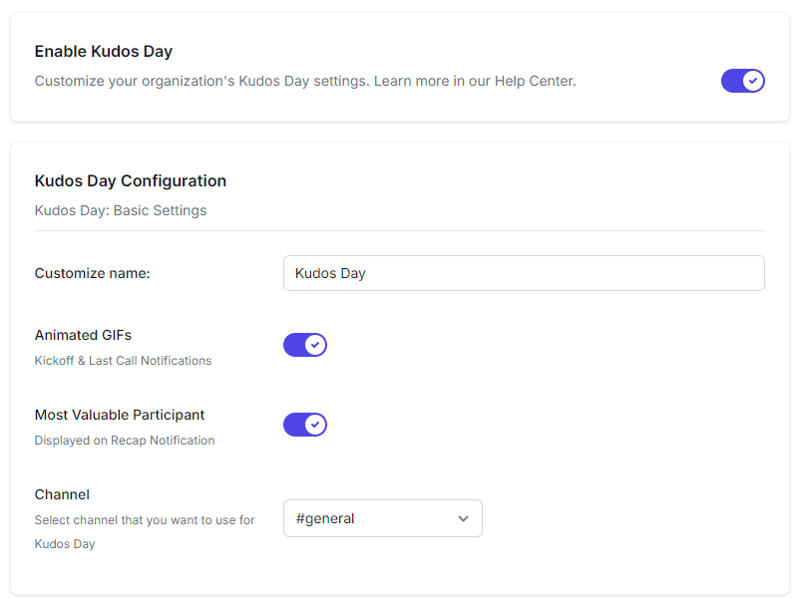Toggle the Most Valuable Participant switch

(x=304, y=425)
